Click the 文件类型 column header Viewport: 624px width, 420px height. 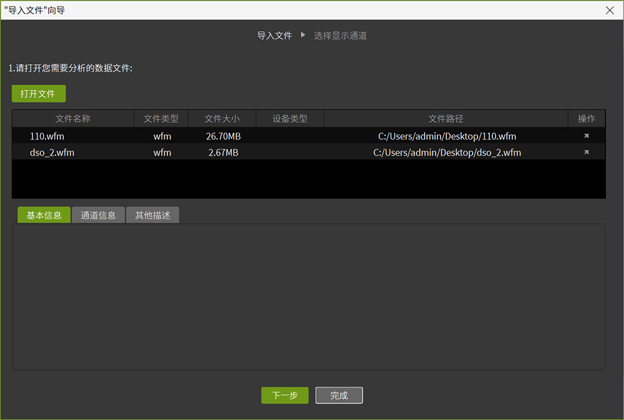click(161, 119)
